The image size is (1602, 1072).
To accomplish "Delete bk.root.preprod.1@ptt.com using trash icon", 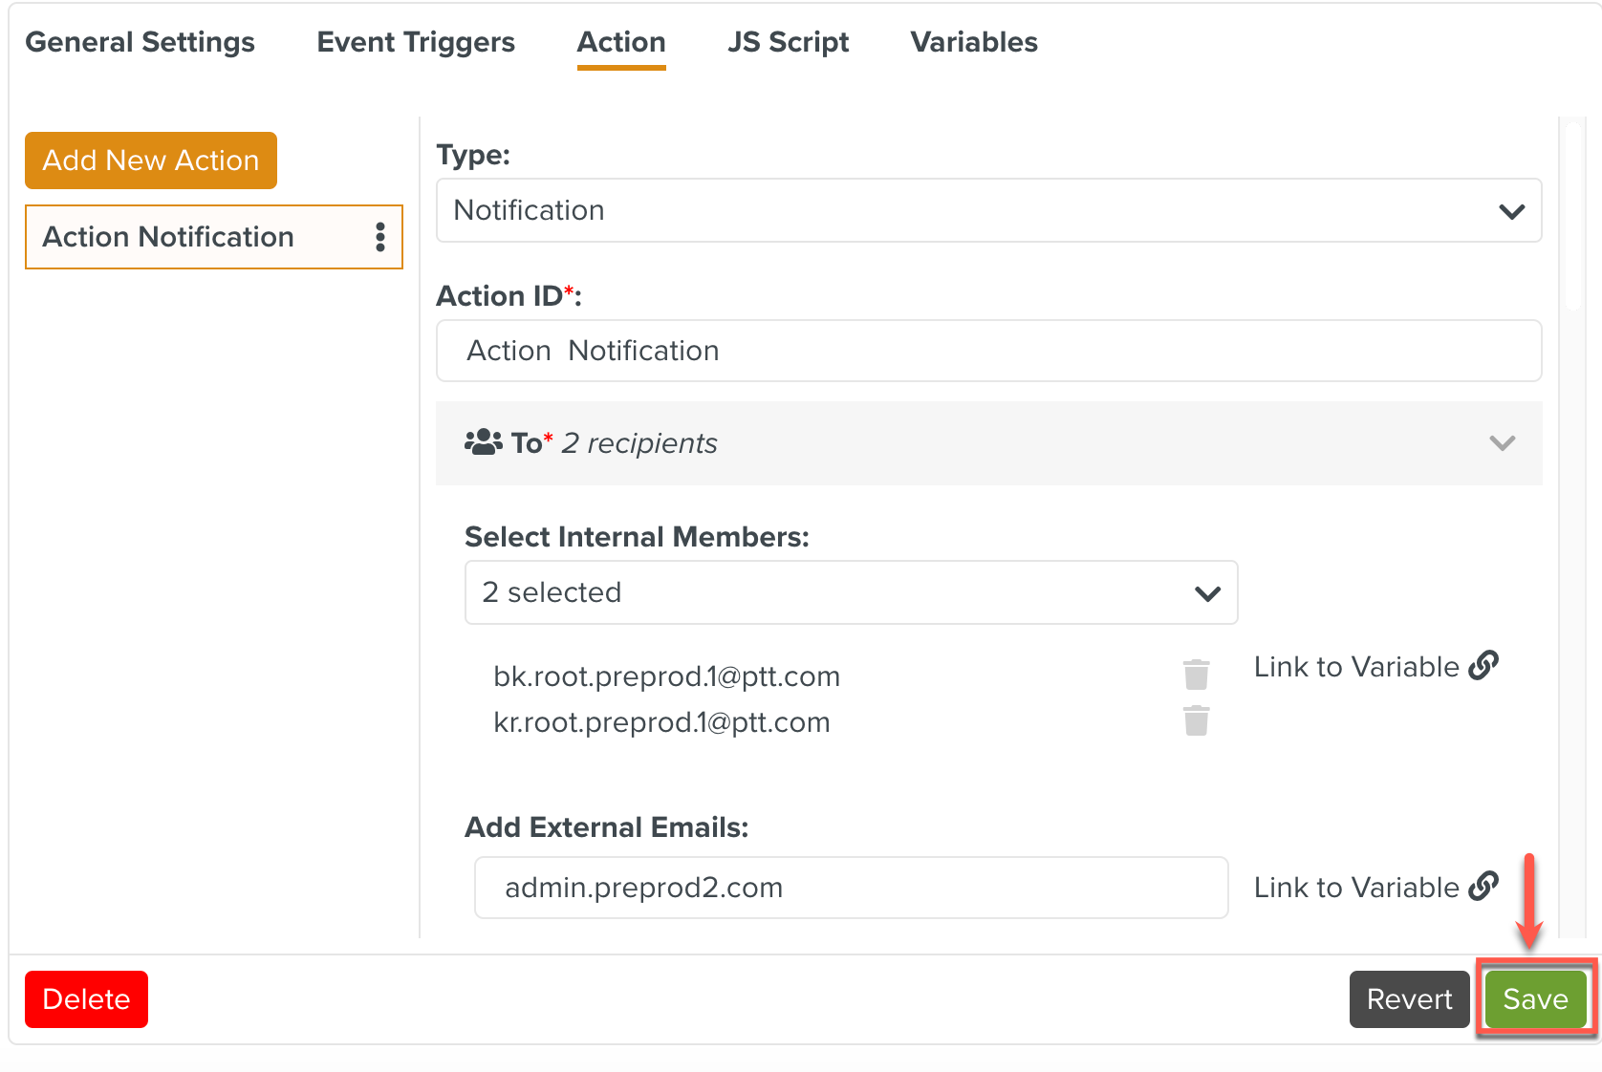I will pyautogui.click(x=1196, y=675).
